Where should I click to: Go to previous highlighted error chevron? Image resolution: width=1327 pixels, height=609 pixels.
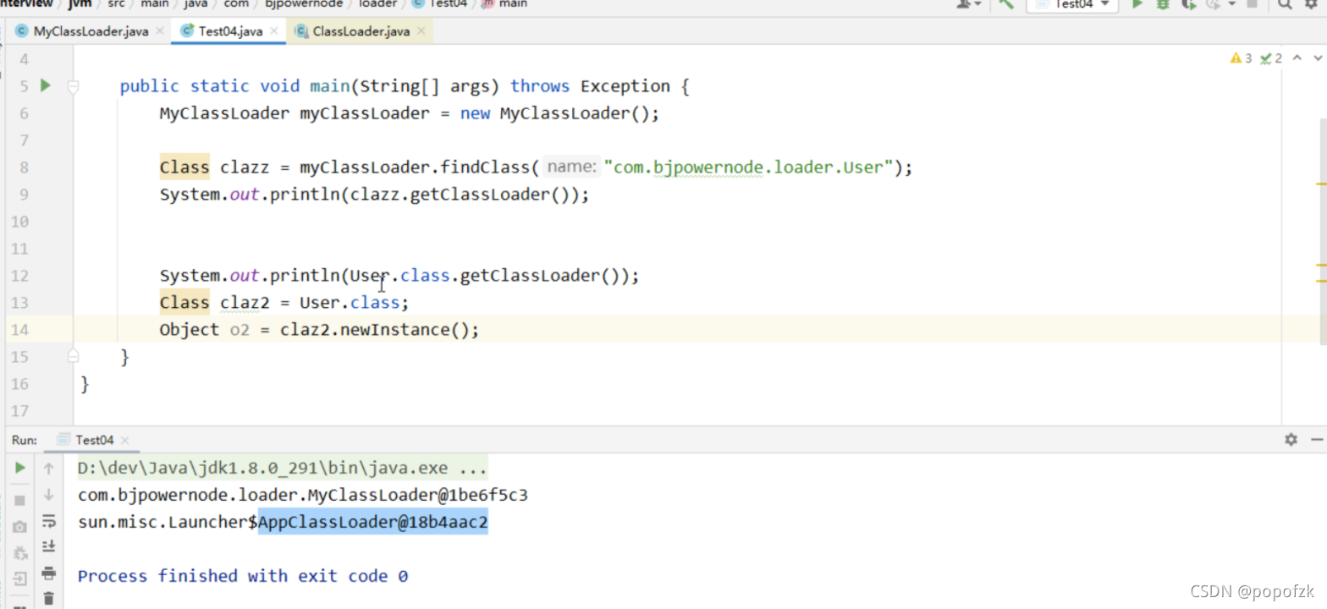point(1297,58)
